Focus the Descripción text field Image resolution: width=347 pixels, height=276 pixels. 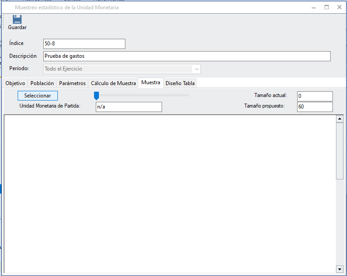(187, 56)
